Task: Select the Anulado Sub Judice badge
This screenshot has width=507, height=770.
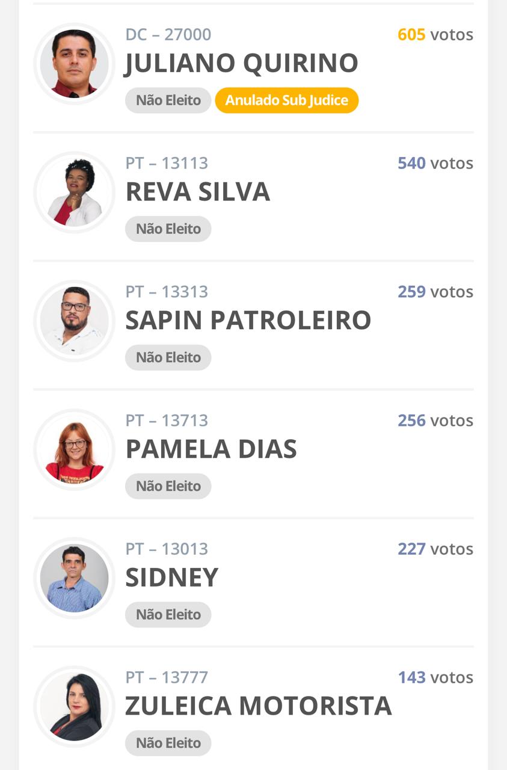Action: point(287,100)
